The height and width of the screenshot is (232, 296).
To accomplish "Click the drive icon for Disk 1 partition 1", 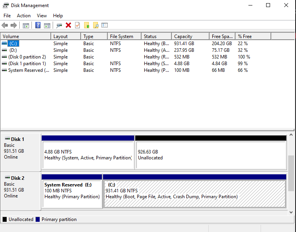I will click(x=4, y=64).
